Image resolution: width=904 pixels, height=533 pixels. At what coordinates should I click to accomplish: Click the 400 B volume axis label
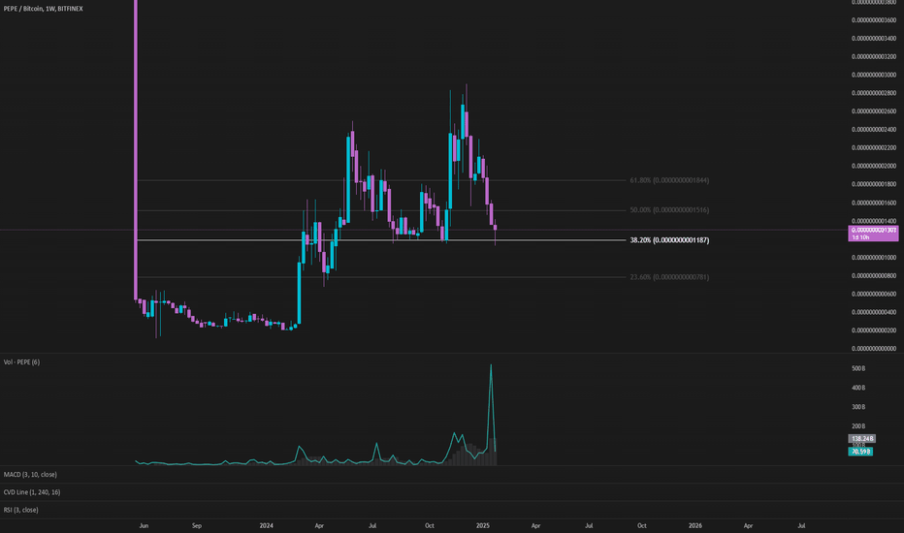point(858,388)
